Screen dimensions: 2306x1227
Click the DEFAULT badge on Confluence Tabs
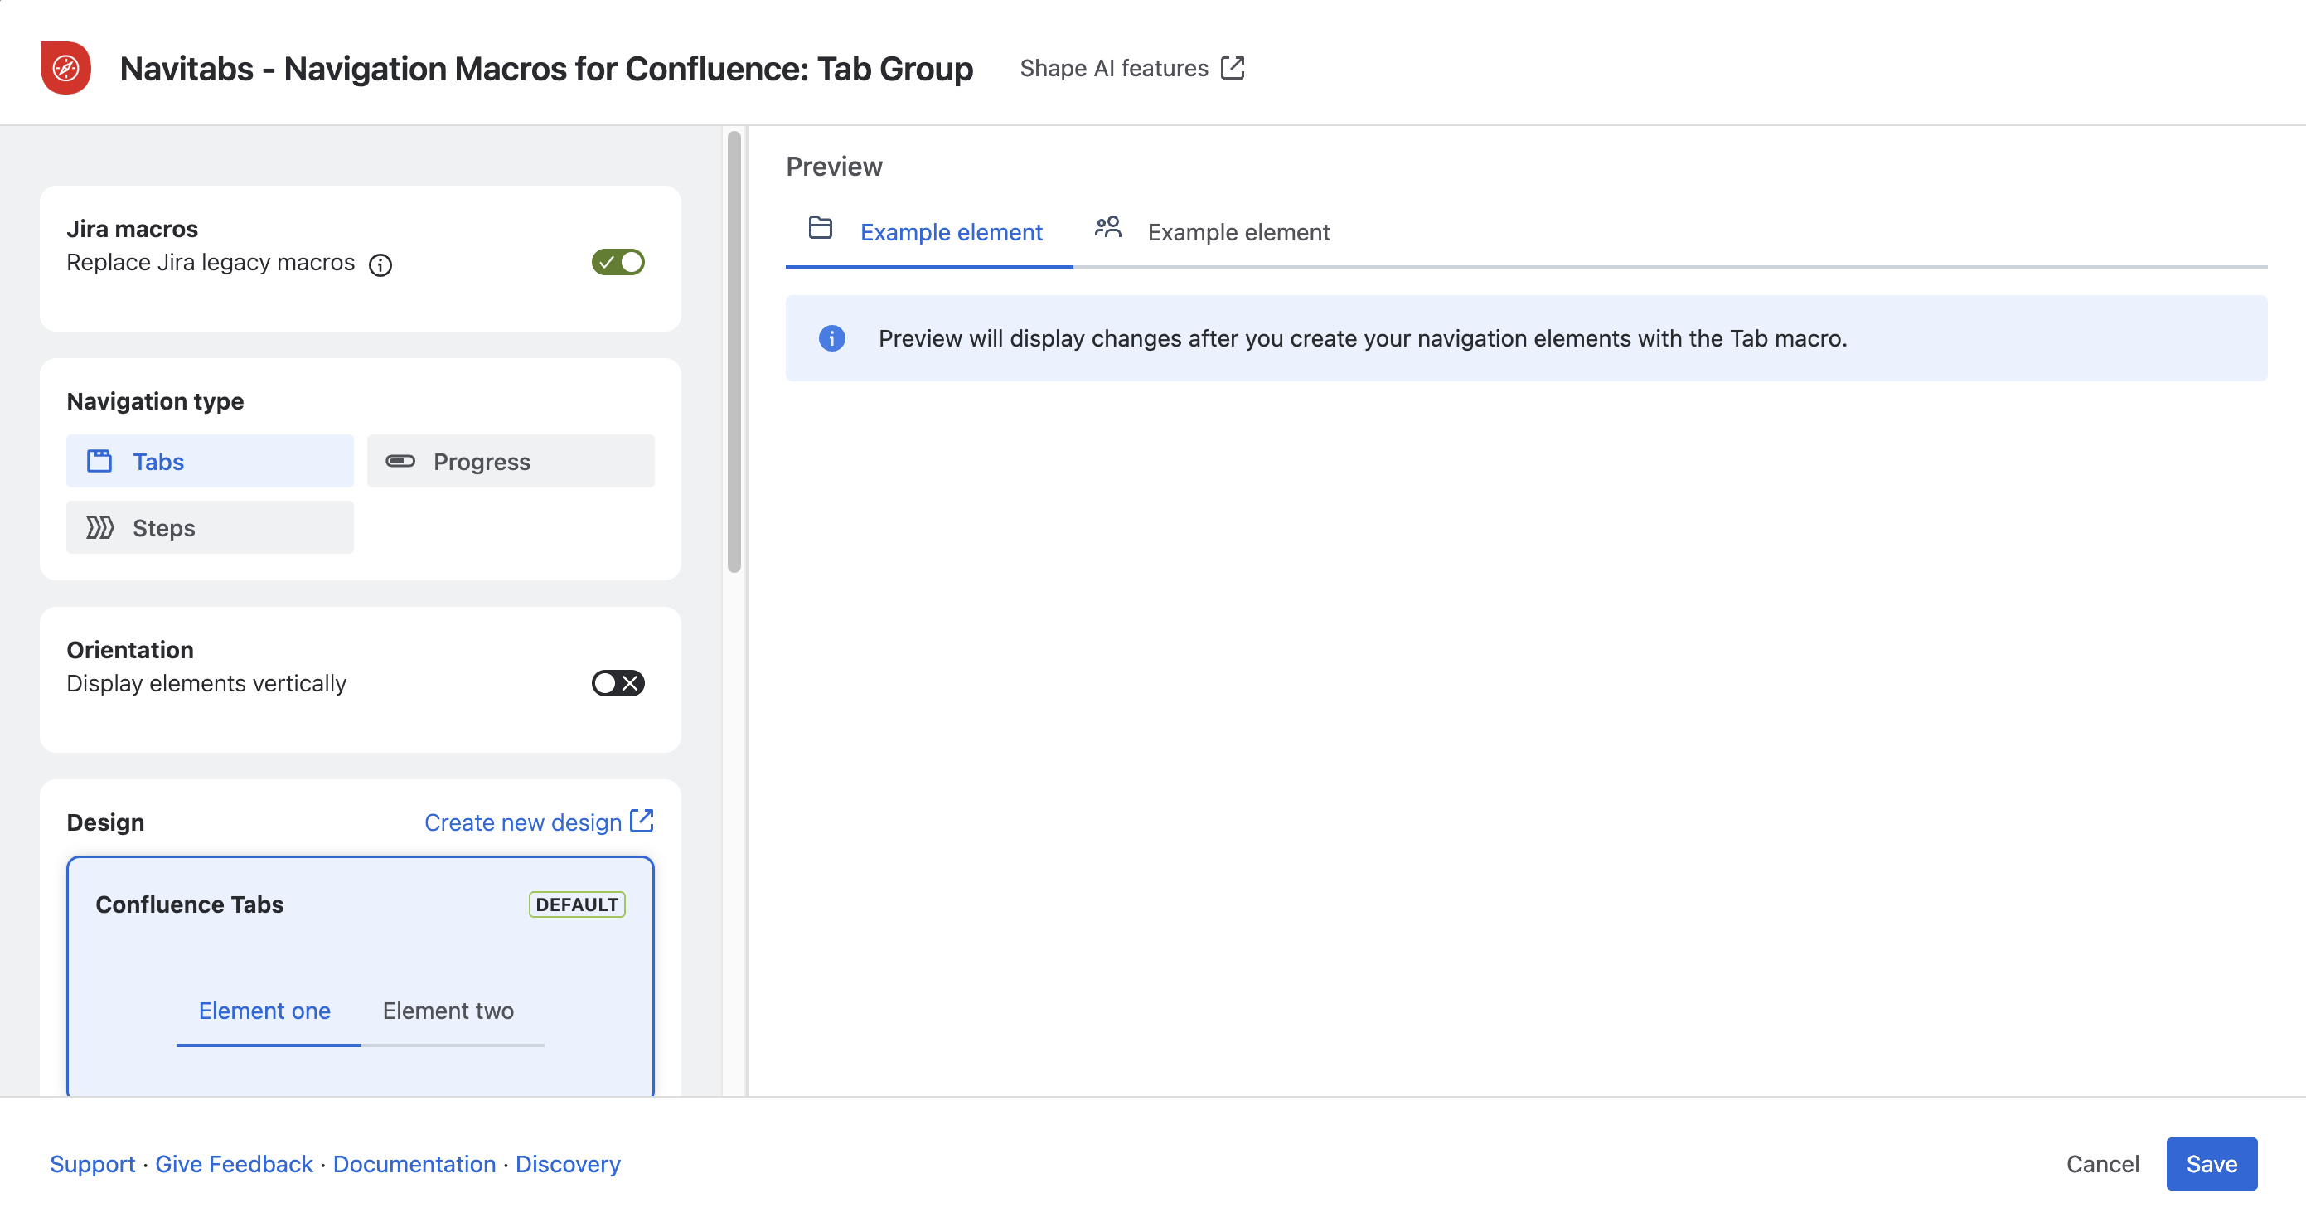click(577, 904)
